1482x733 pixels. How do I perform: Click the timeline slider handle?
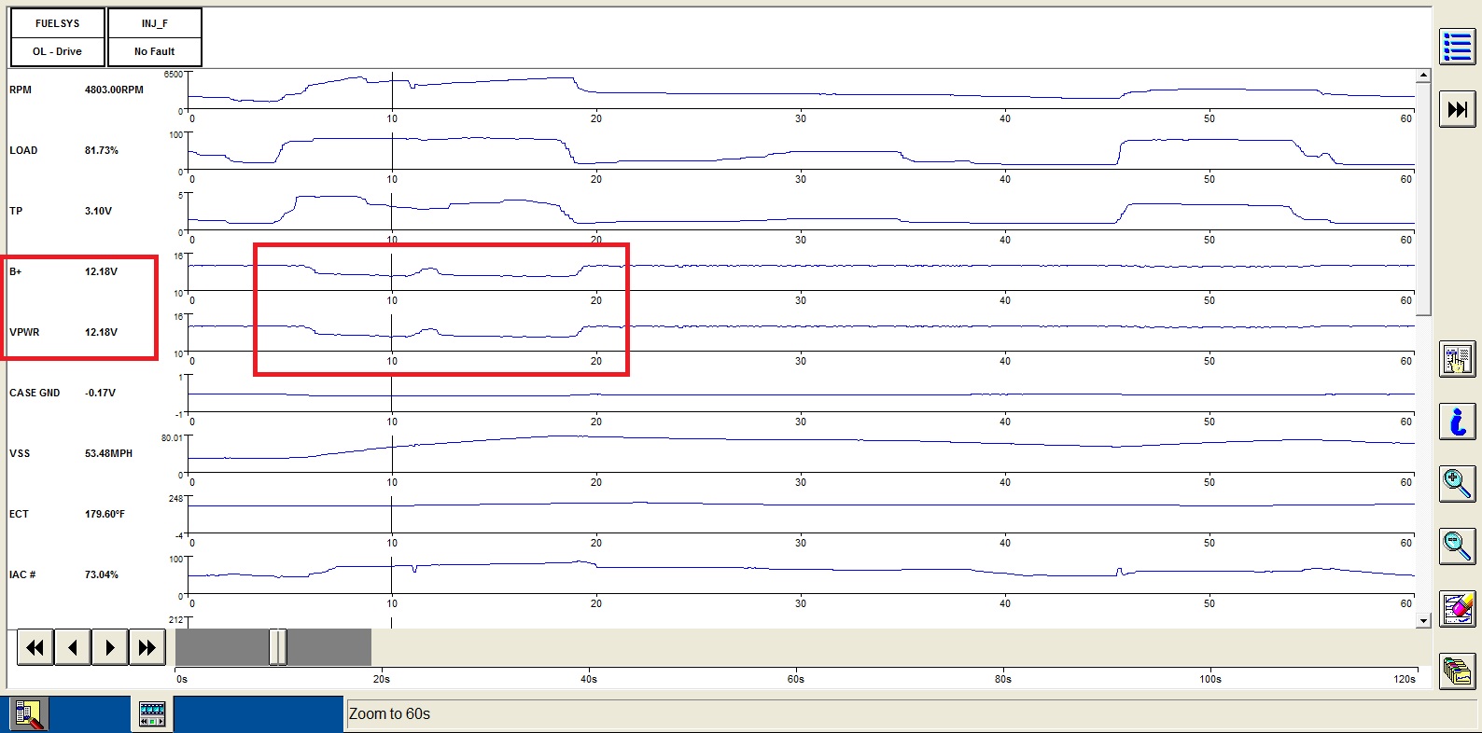point(277,647)
